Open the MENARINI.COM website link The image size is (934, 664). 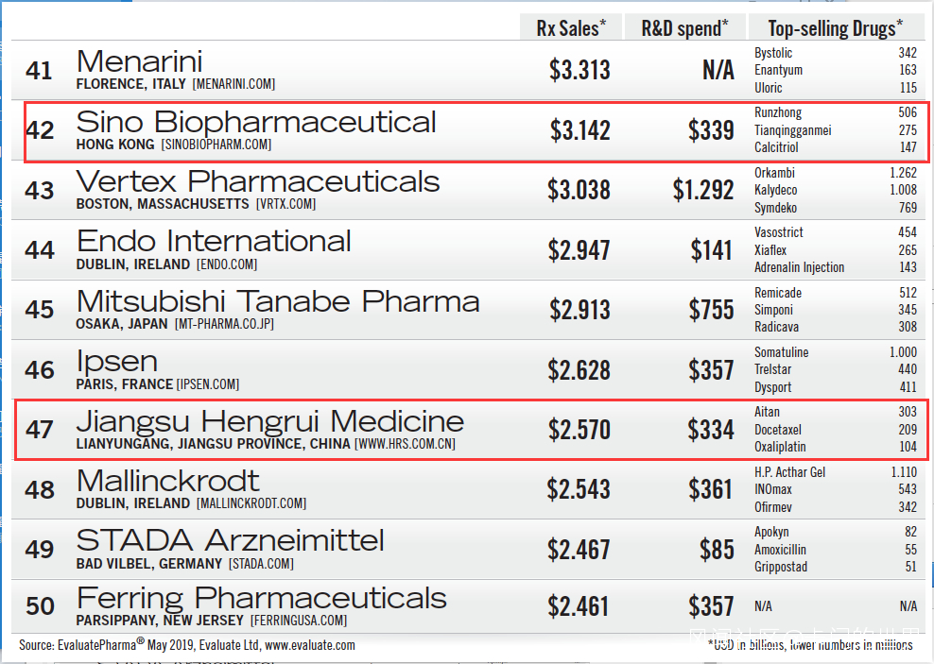point(233,85)
